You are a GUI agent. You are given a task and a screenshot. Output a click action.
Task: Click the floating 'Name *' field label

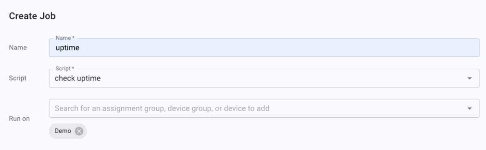(65, 38)
